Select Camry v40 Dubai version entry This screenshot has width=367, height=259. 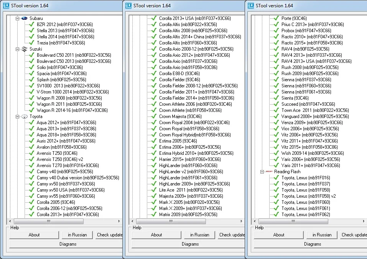[78, 178]
